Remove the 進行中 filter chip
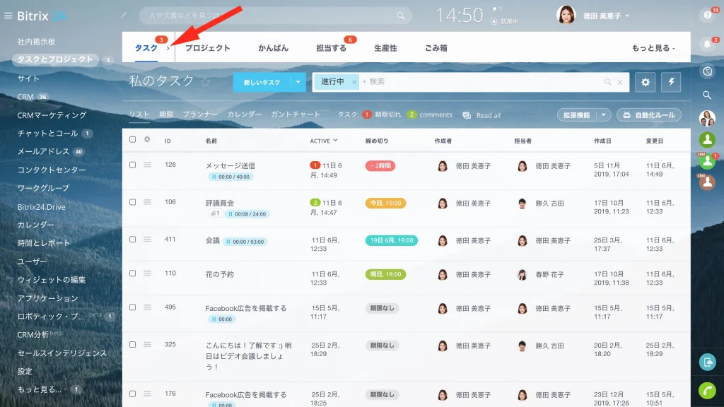724x407 pixels. pos(354,82)
